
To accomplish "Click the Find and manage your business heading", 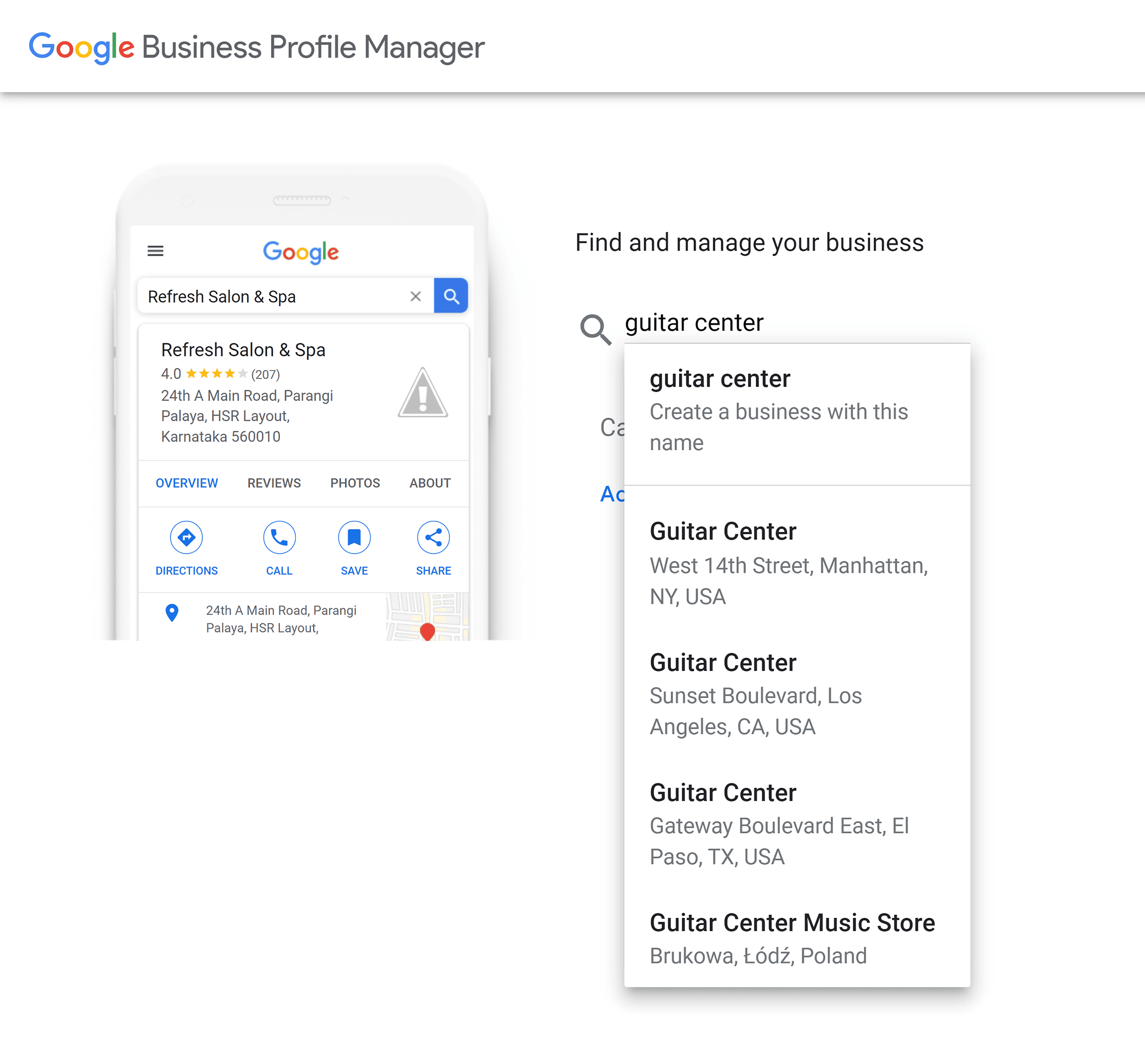I will (x=750, y=243).
